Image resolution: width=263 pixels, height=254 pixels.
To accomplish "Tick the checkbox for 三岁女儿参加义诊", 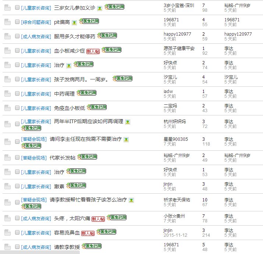I will (x=17, y=7).
